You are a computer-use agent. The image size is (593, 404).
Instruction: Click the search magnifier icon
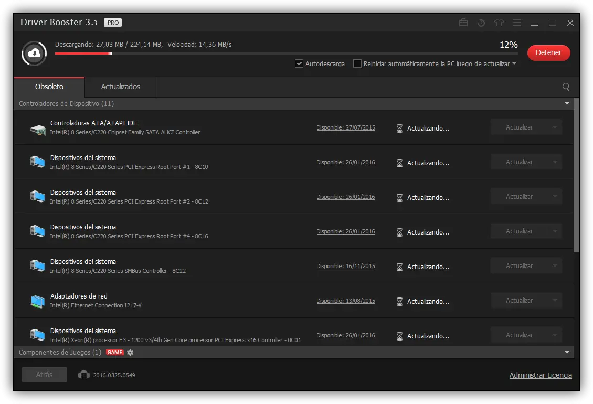coord(566,87)
